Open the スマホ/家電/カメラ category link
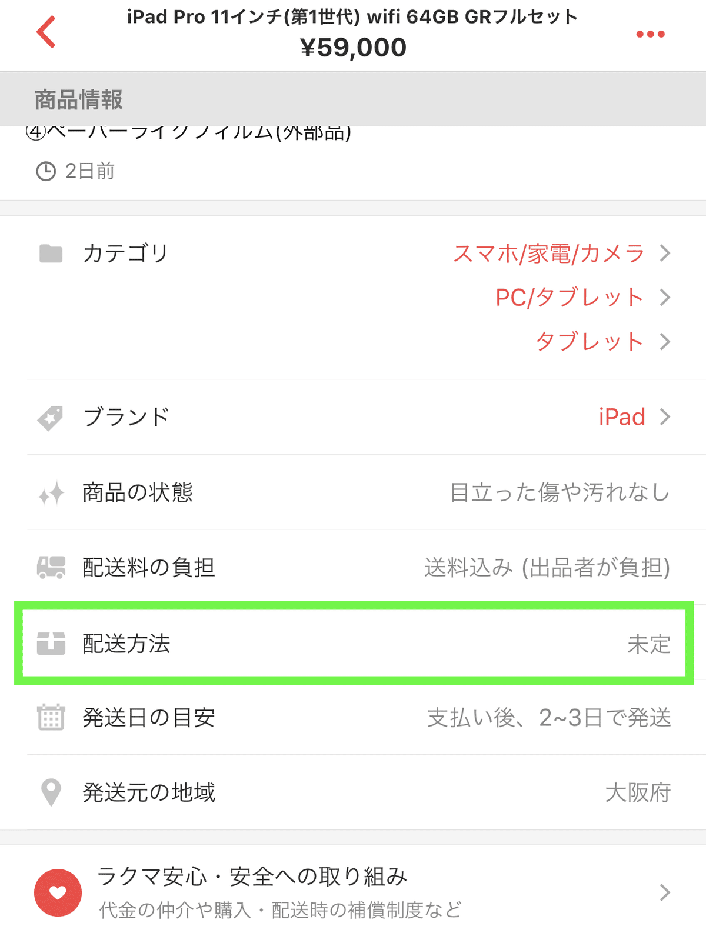The image size is (706, 933). point(549,254)
